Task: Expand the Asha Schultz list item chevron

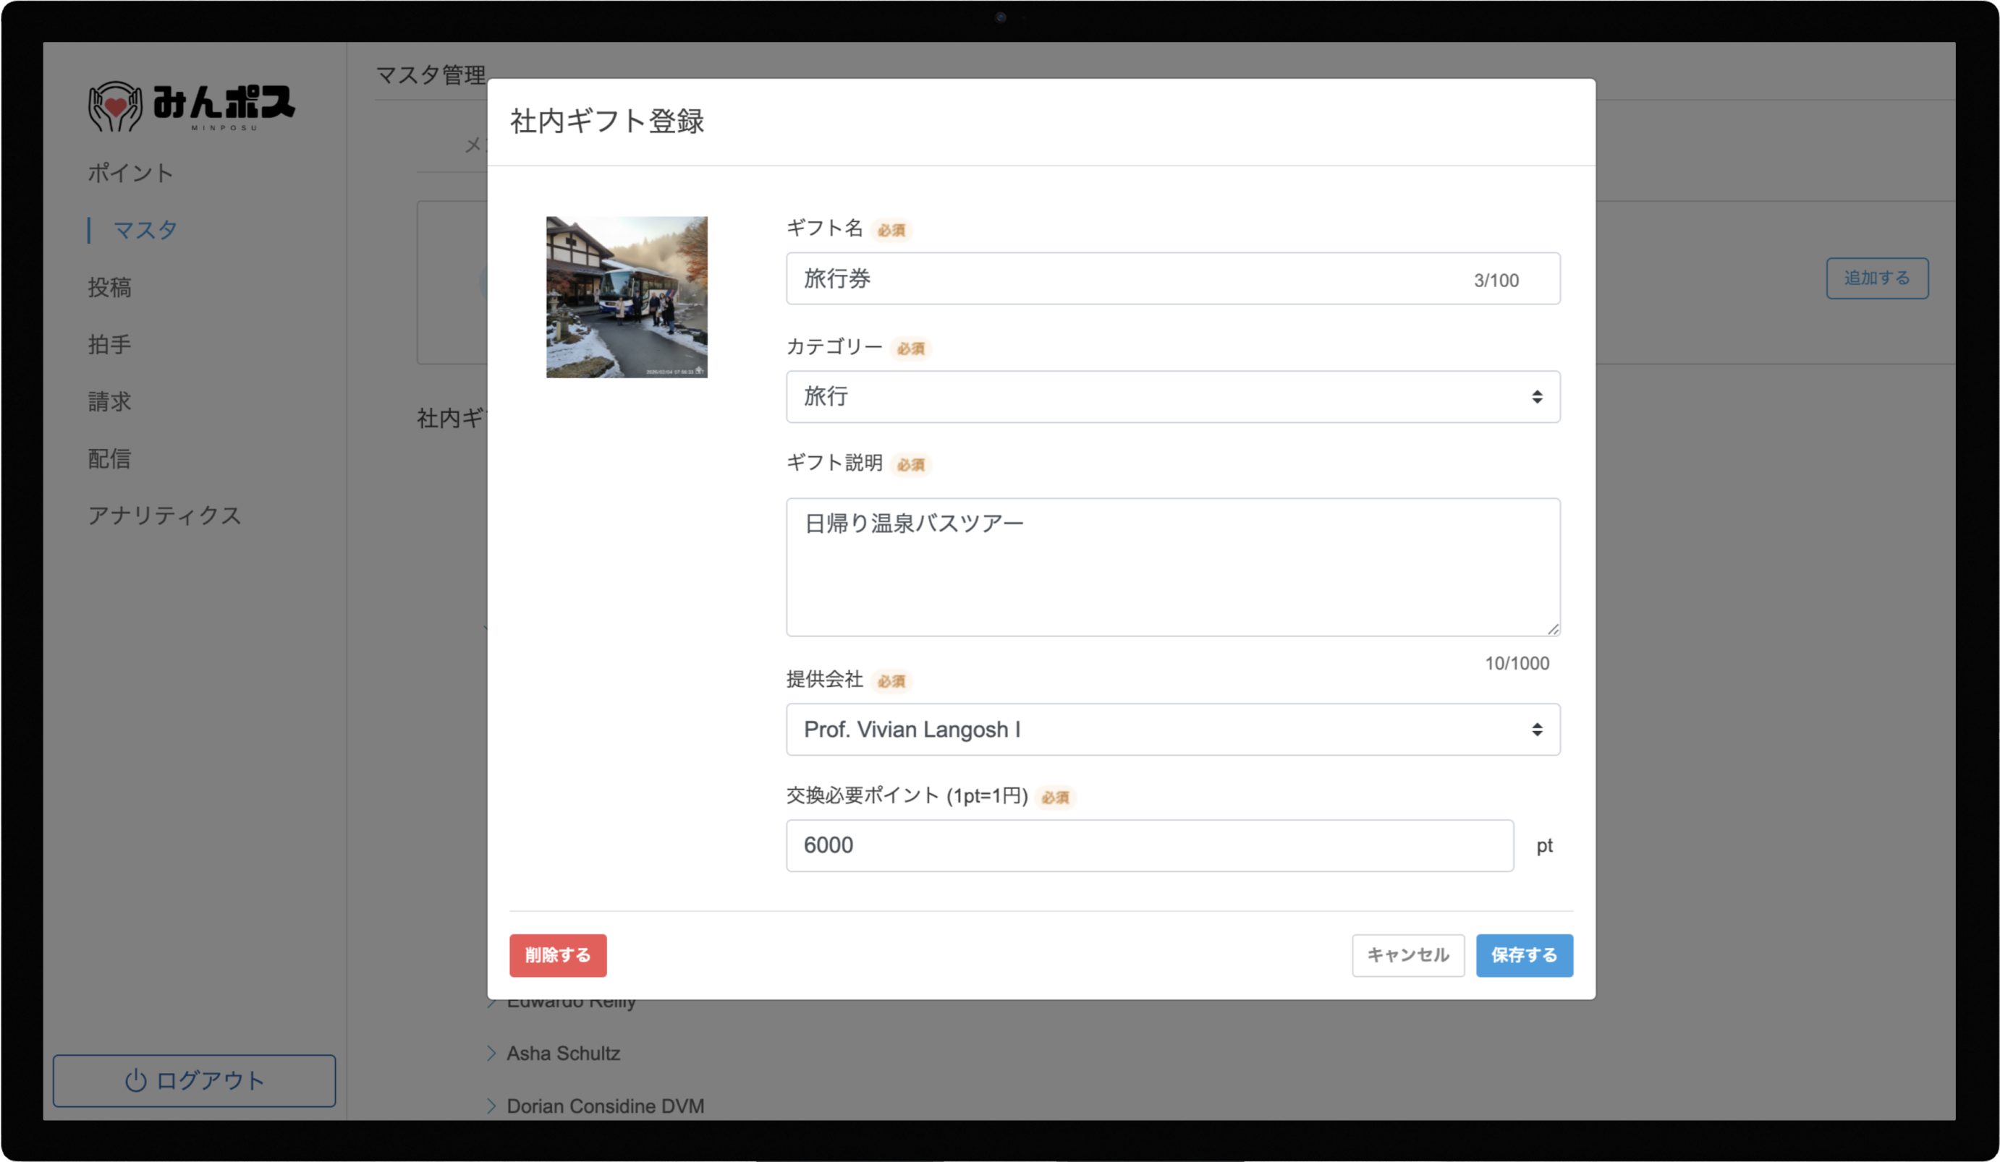Action: pyautogui.click(x=491, y=1054)
